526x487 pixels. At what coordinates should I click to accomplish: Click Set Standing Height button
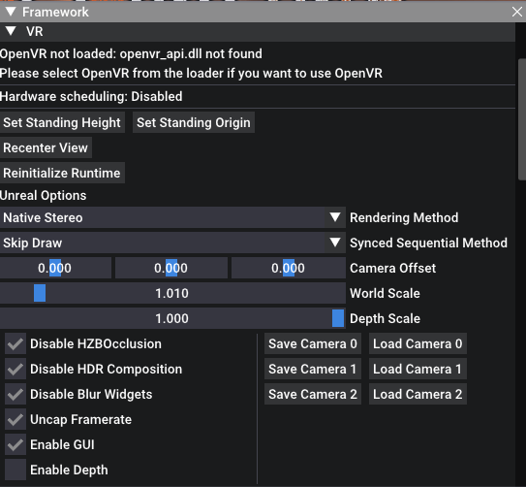62,122
